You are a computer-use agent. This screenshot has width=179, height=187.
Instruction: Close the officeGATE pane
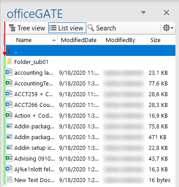tap(166, 13)
